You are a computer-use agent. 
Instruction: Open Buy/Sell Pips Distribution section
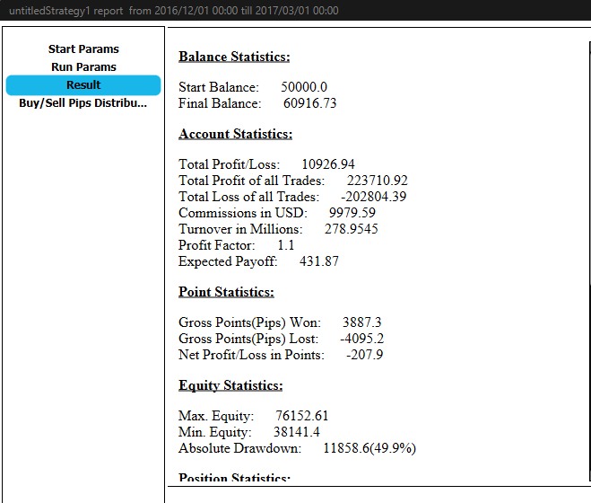(x=83, y=102)
